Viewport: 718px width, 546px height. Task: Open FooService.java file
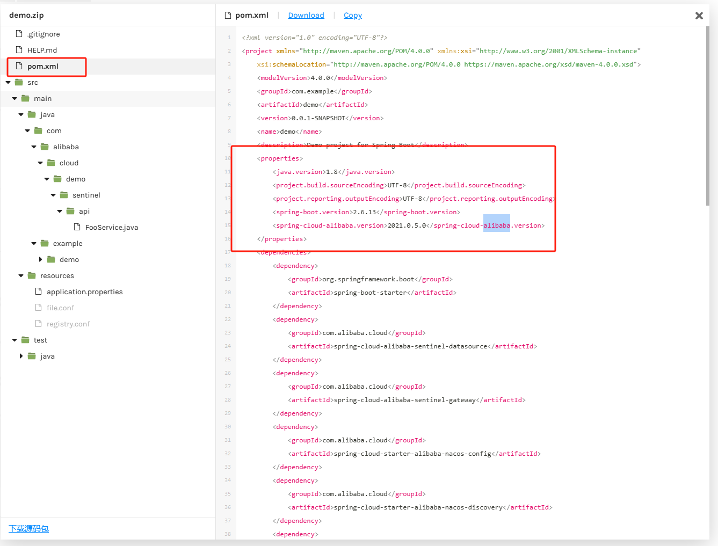click(x=112, y=227)
